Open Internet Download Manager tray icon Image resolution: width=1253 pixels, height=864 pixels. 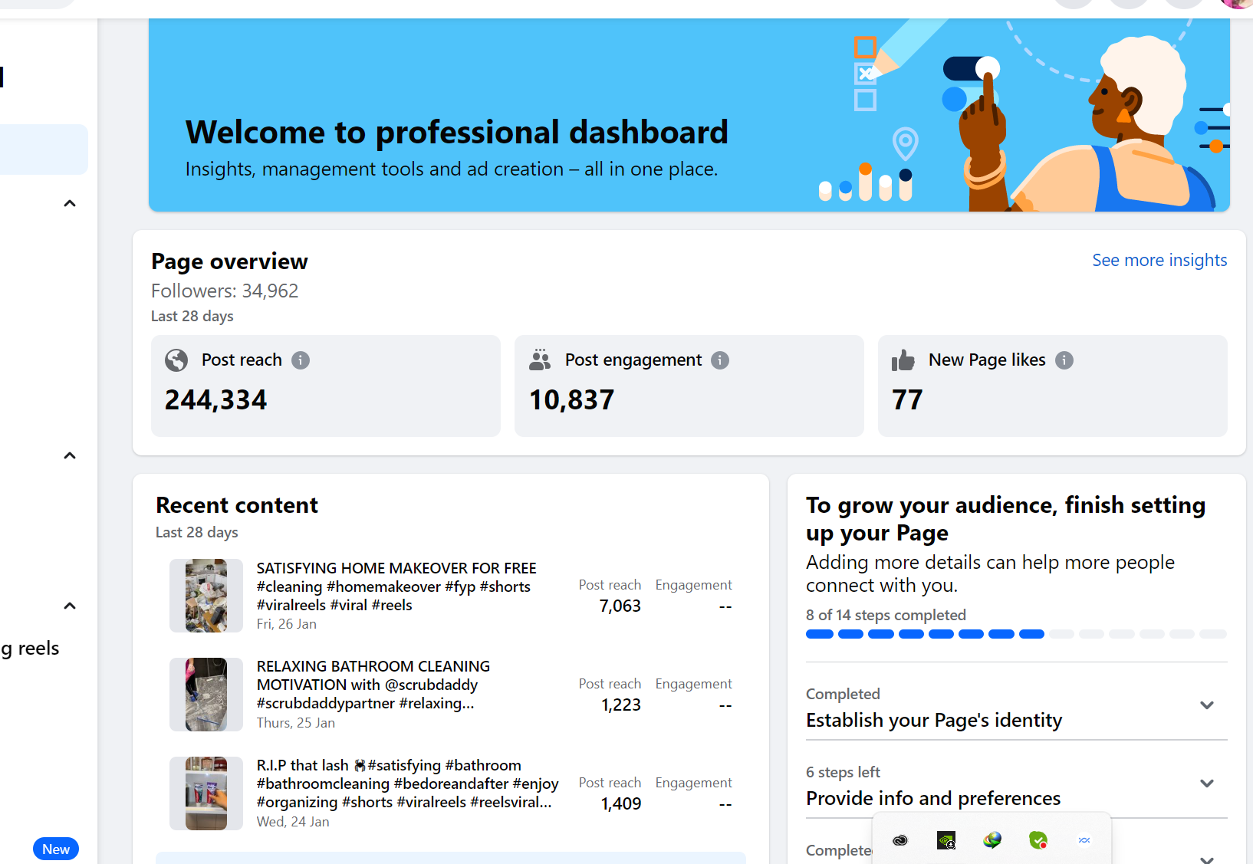[992, 840]
